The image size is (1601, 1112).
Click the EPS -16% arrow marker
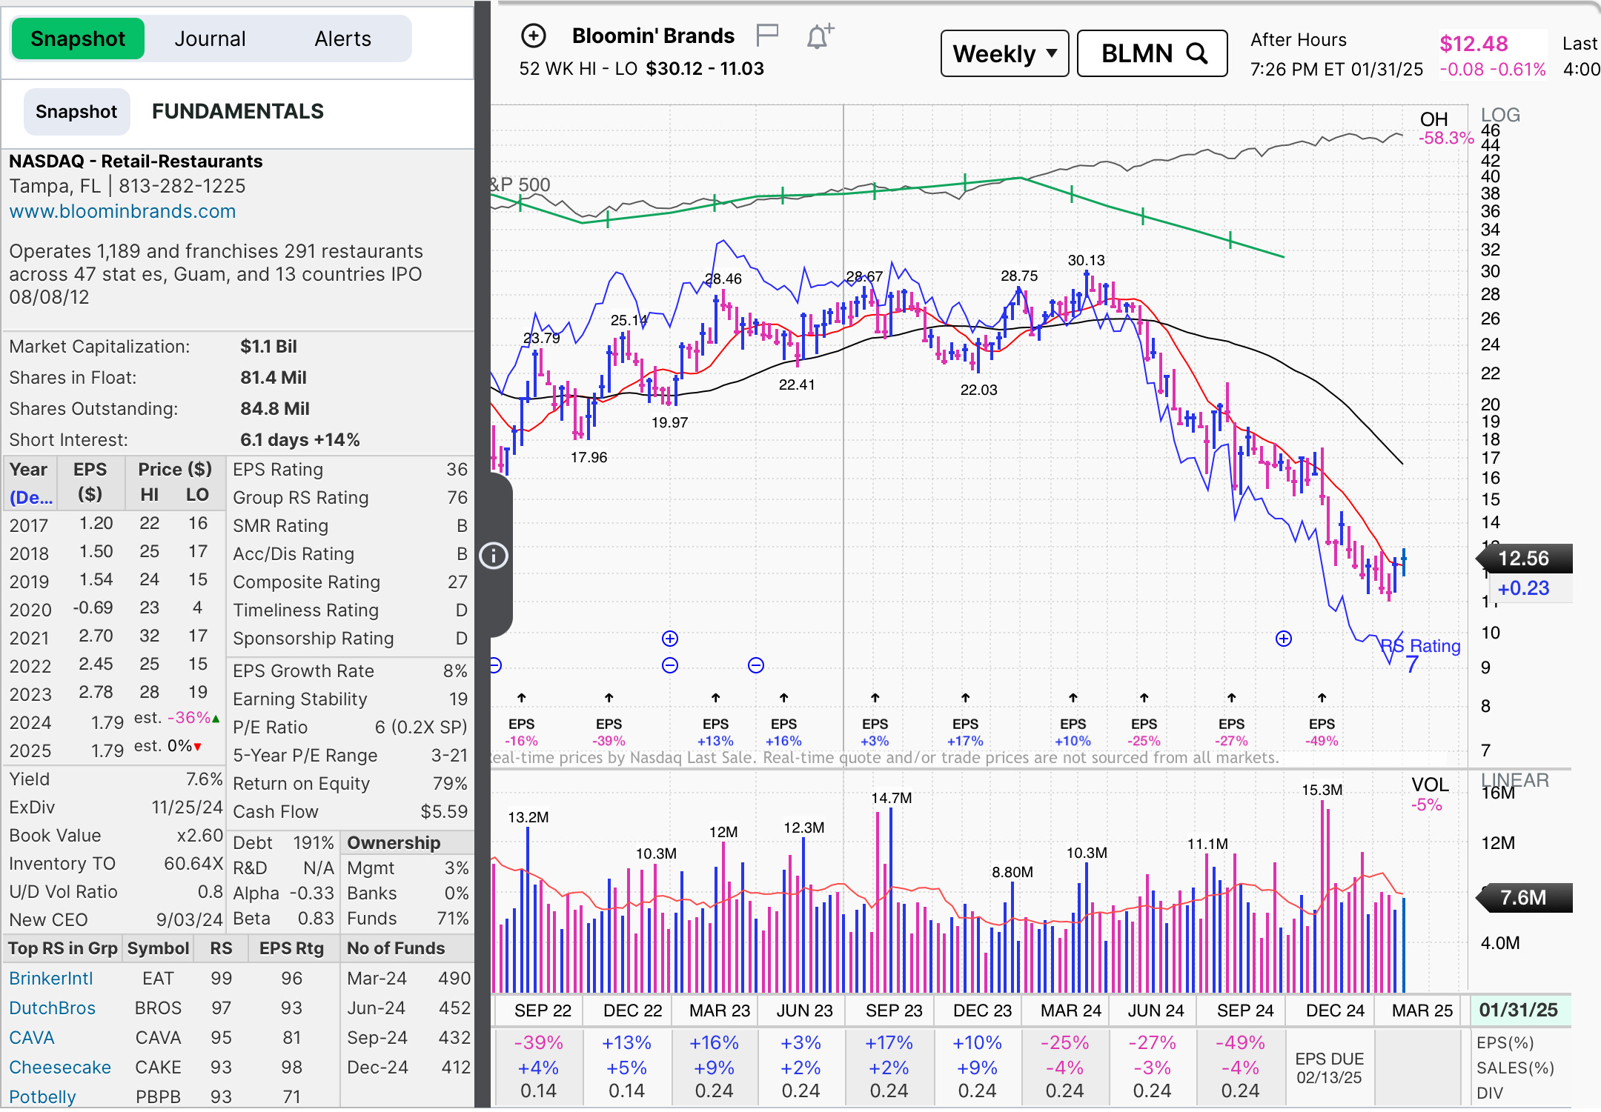tap(522, 698)
